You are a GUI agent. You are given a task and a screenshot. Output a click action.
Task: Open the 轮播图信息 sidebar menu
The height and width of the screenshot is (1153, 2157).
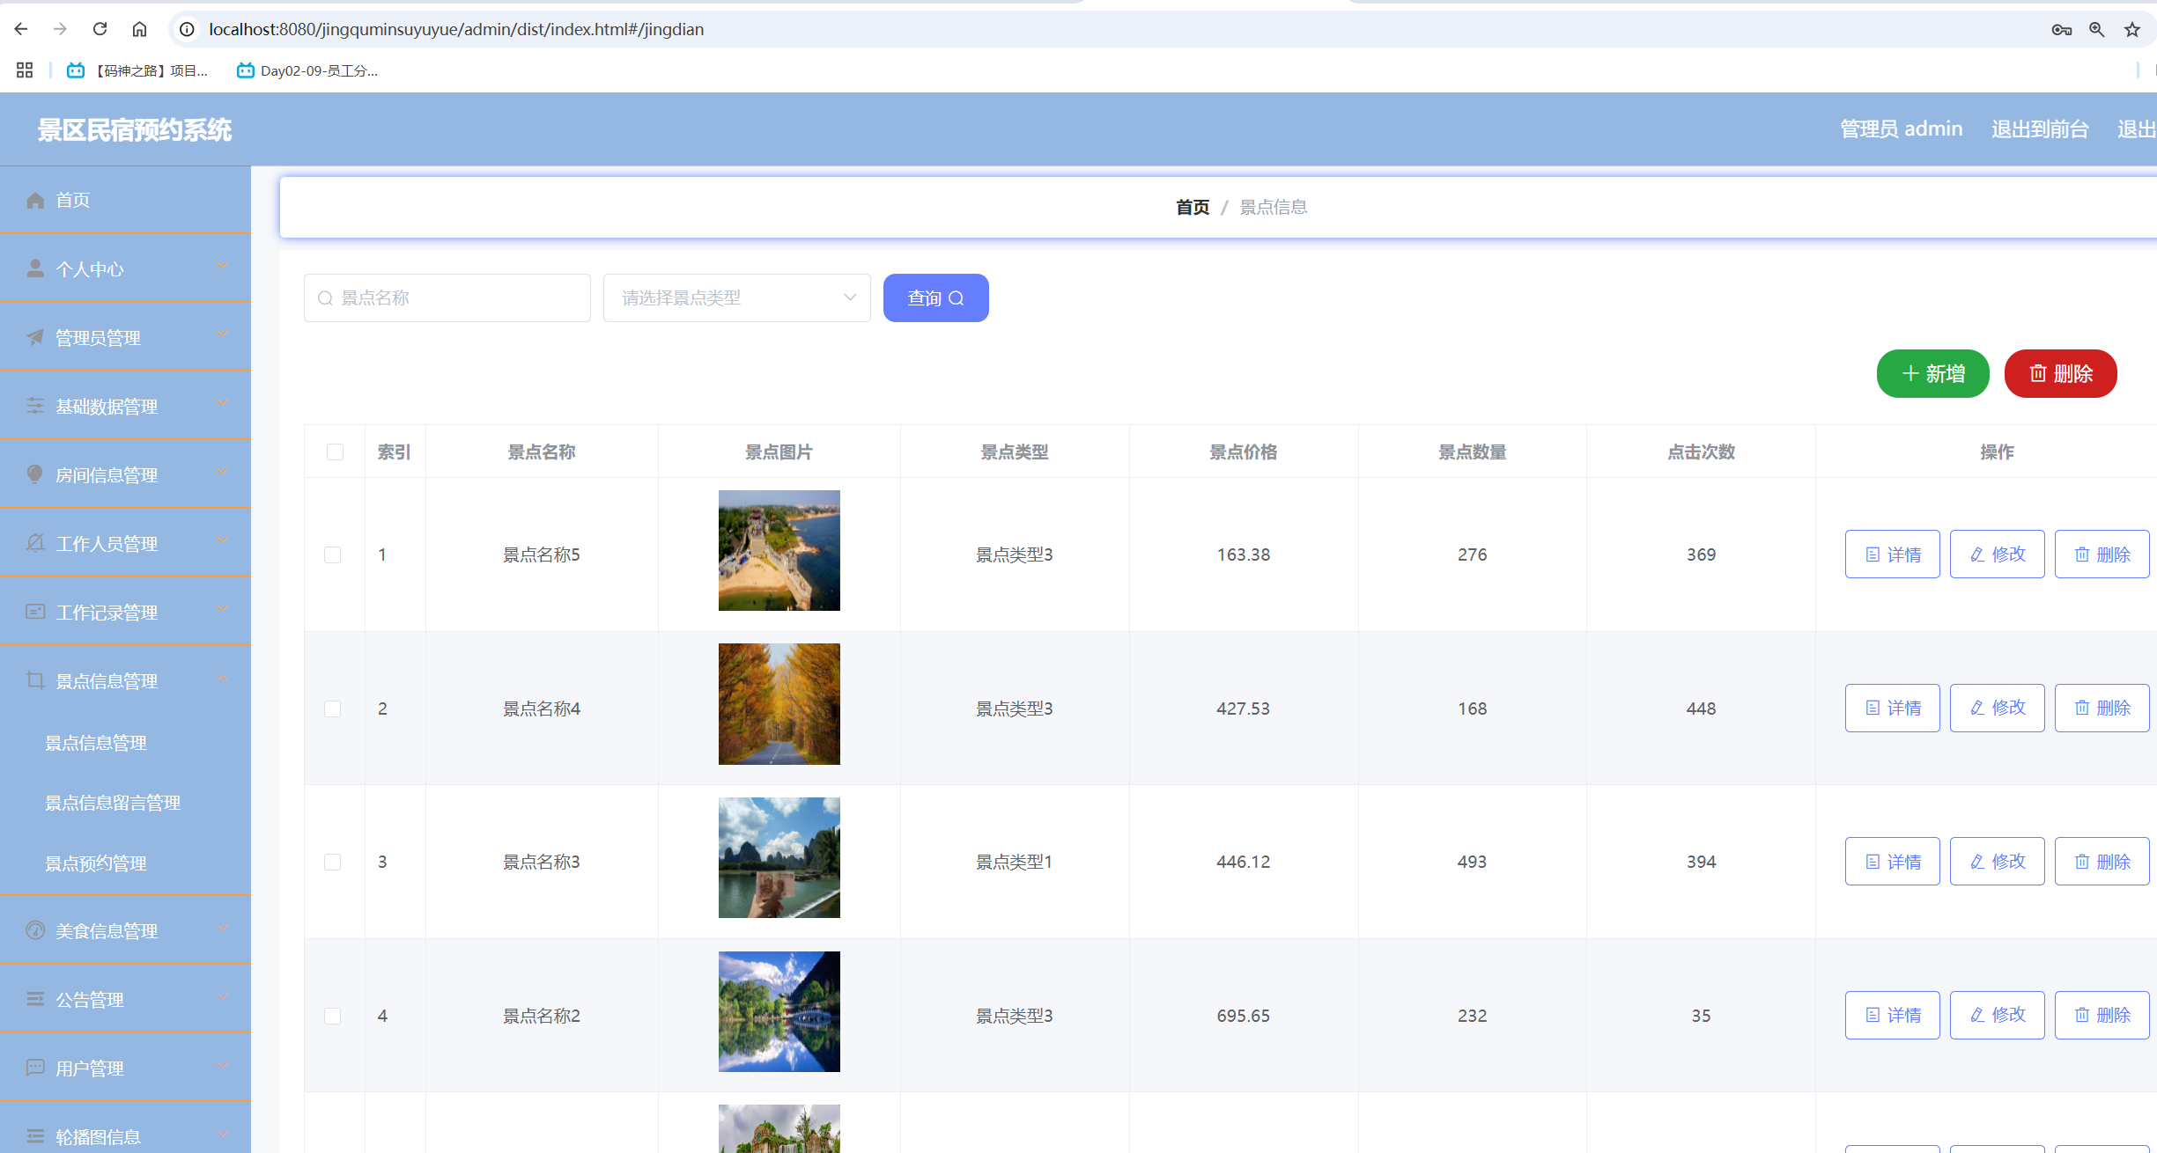(125, 1136)
